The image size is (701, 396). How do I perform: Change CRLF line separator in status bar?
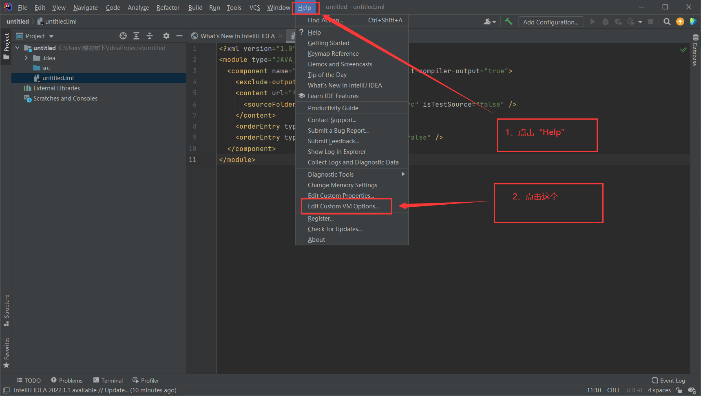613,390
